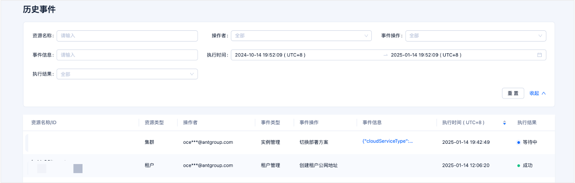The image size is (575, 183).
Task: Open the {"cloudServiceType":... event info link
Action: (388, 141)
